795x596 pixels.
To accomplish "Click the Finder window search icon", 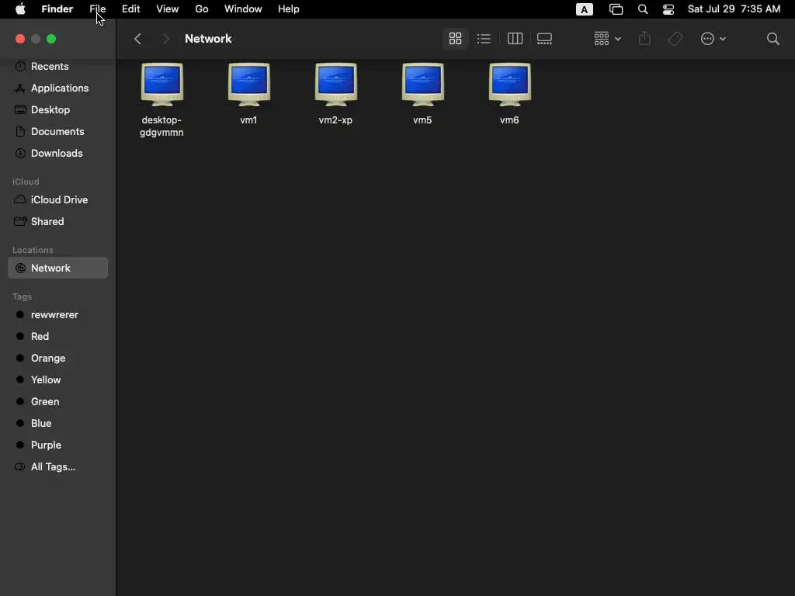I will coord(772,39).
